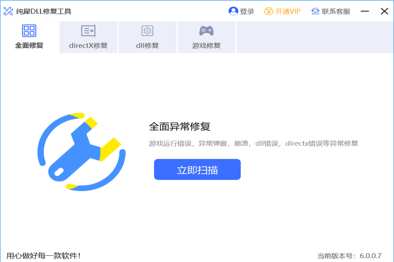Select the game controller icon

click(x=206, y=31)
